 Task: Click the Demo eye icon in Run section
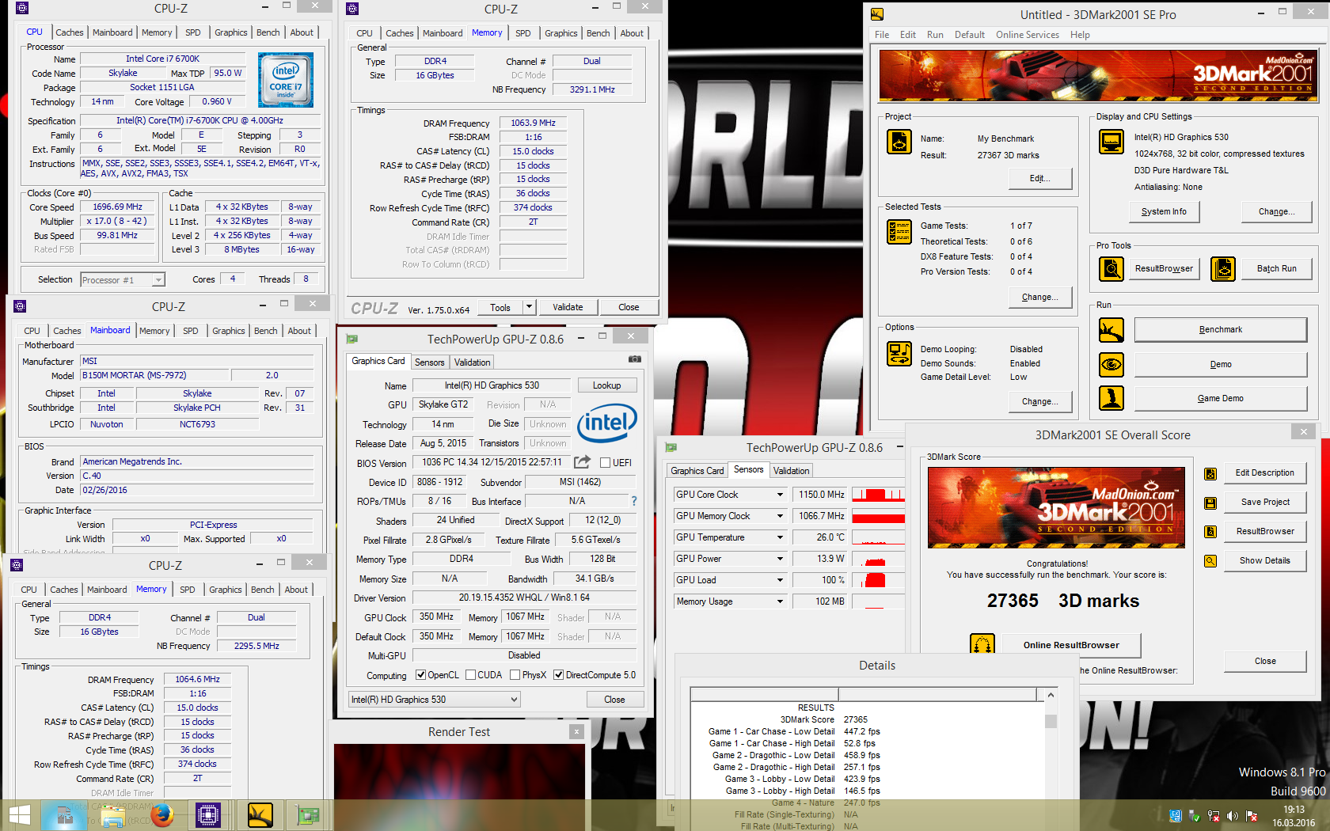tap(1111, 365)
